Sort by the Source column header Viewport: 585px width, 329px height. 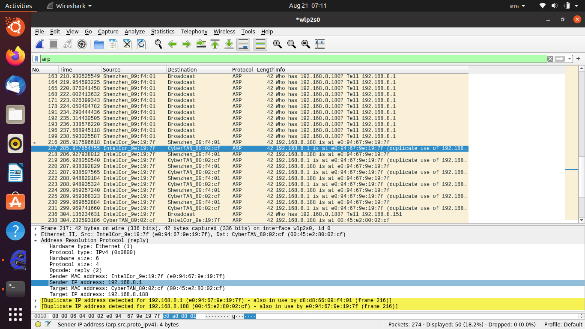[x=134, y=69]
